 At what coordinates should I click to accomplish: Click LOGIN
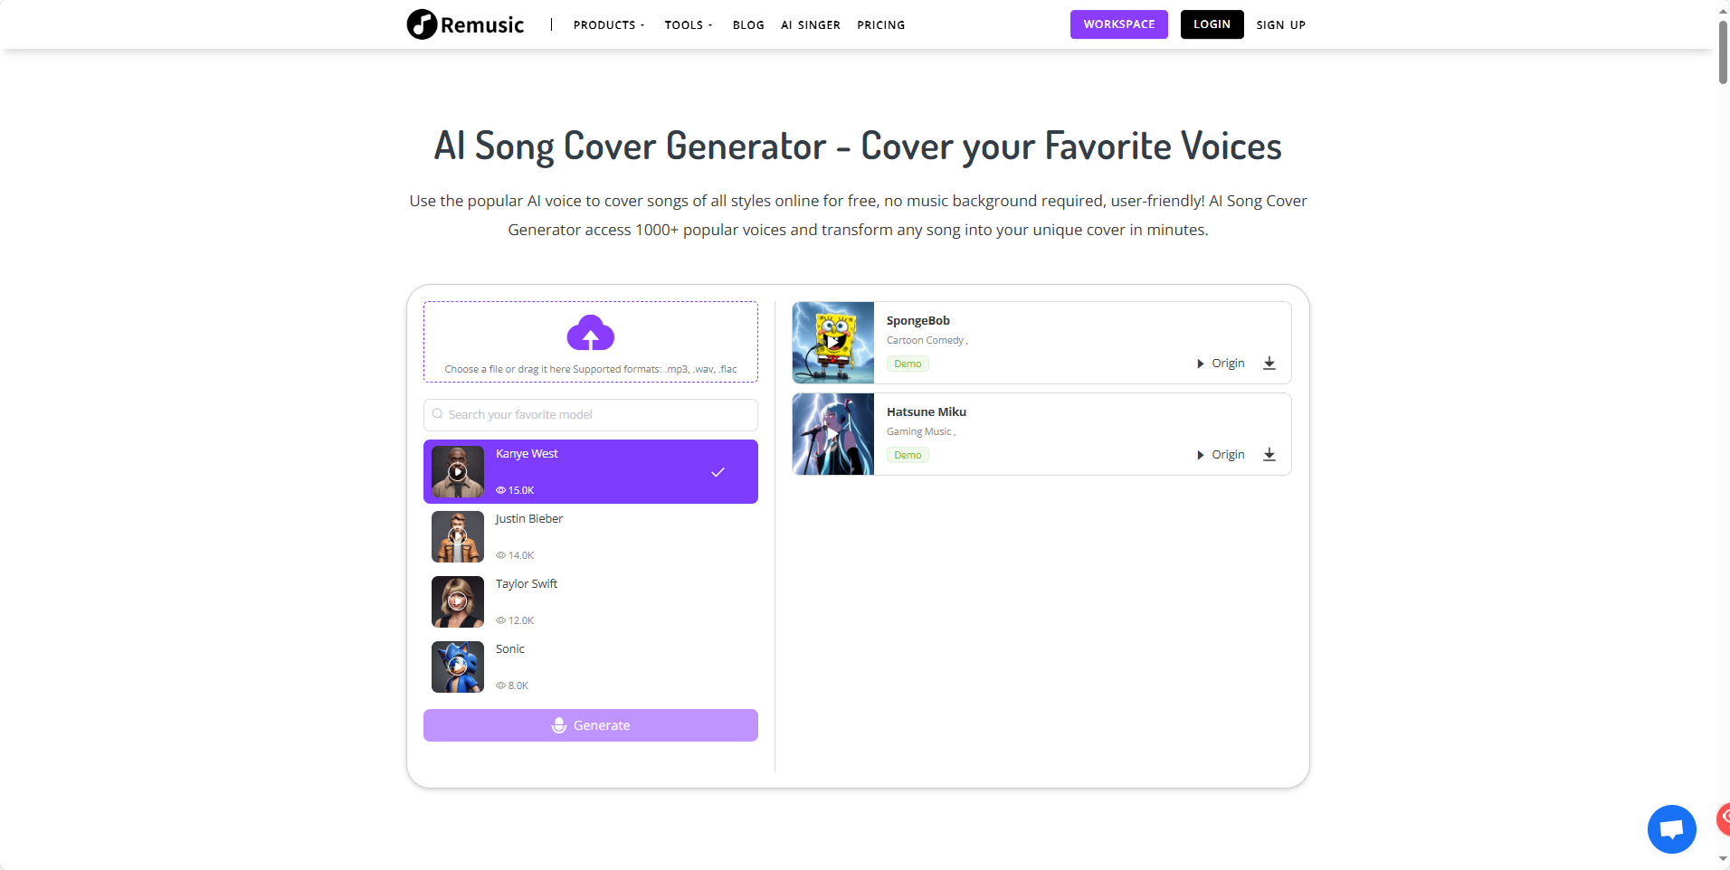click(x=1212, y=24)
